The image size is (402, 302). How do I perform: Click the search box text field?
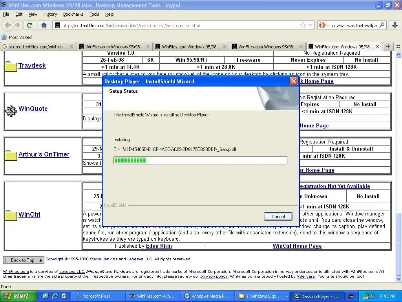pyautogui.click(x=354, y=25)
